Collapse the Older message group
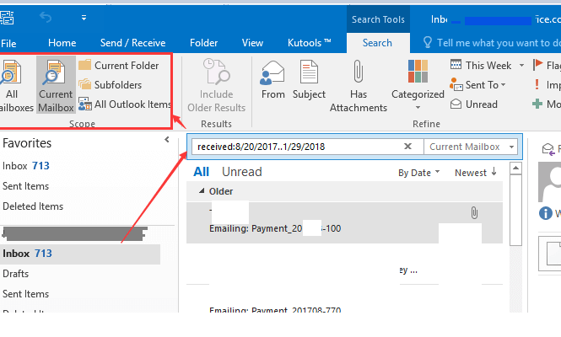This screenshot has height=337, width=561. coord(202,191)
